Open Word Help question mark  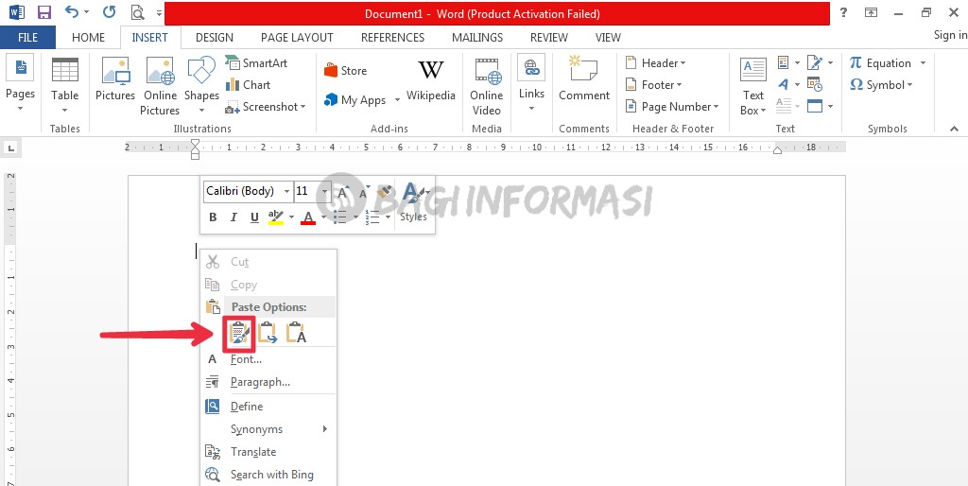(x=843, y=12)
